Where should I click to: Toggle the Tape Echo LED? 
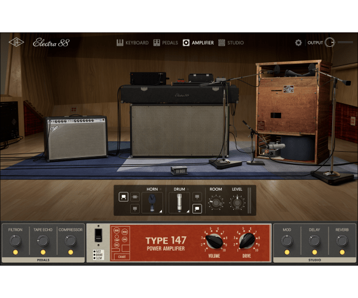[x=43, y=252]
